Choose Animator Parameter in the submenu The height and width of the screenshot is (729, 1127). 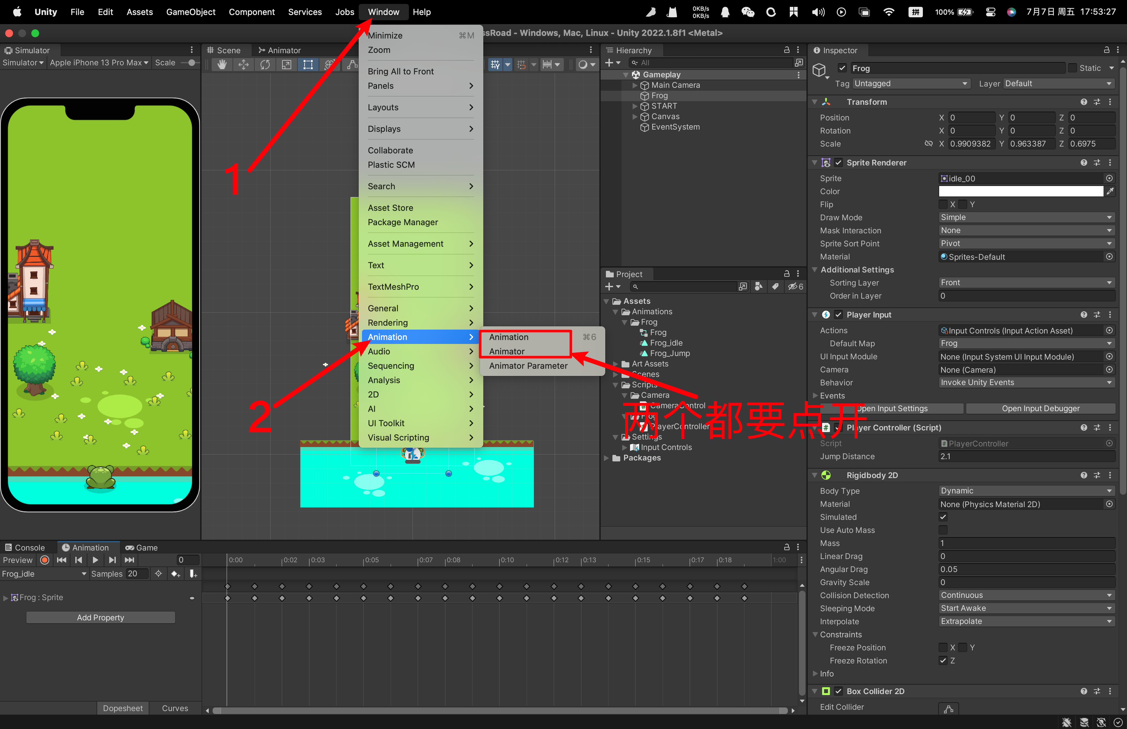[x=528, y=366]
